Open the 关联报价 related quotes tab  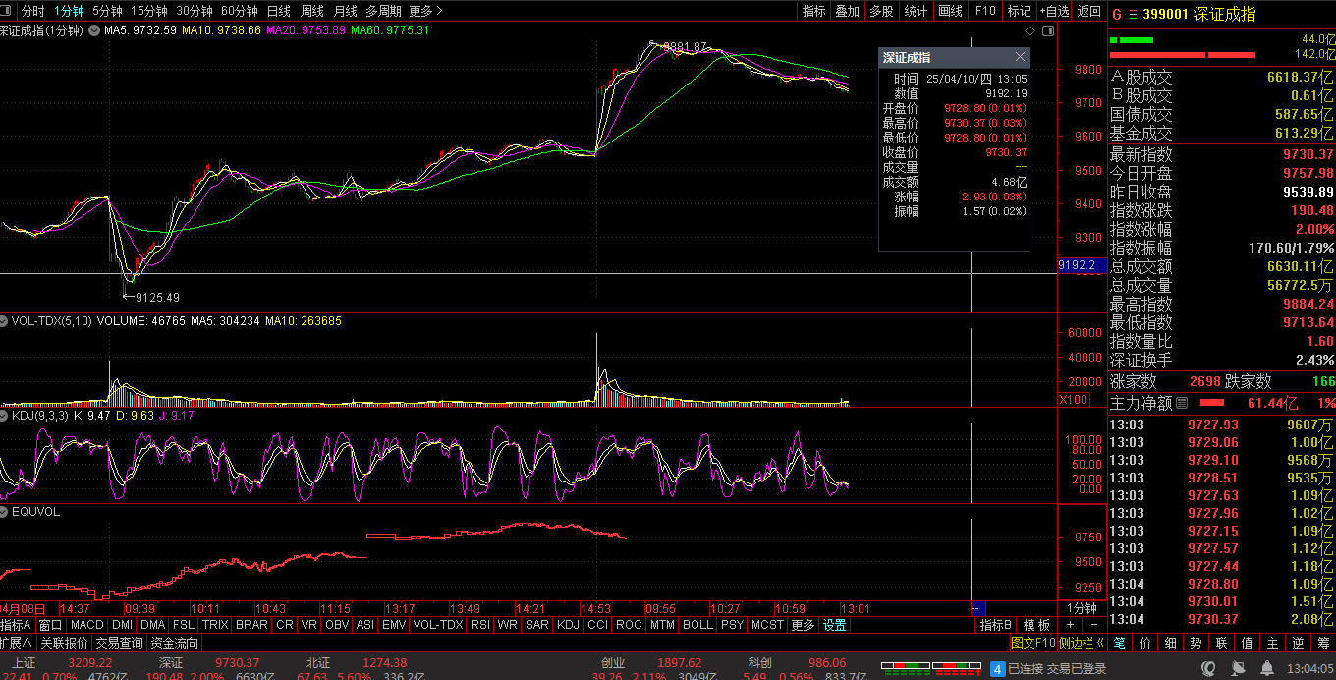point(64,643)
